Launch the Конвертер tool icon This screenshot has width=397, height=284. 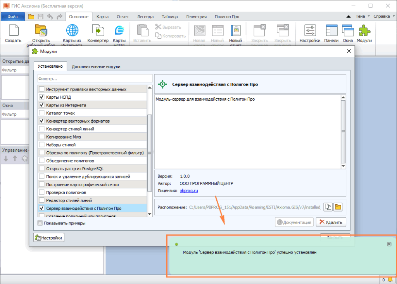(x=98, y=30)
